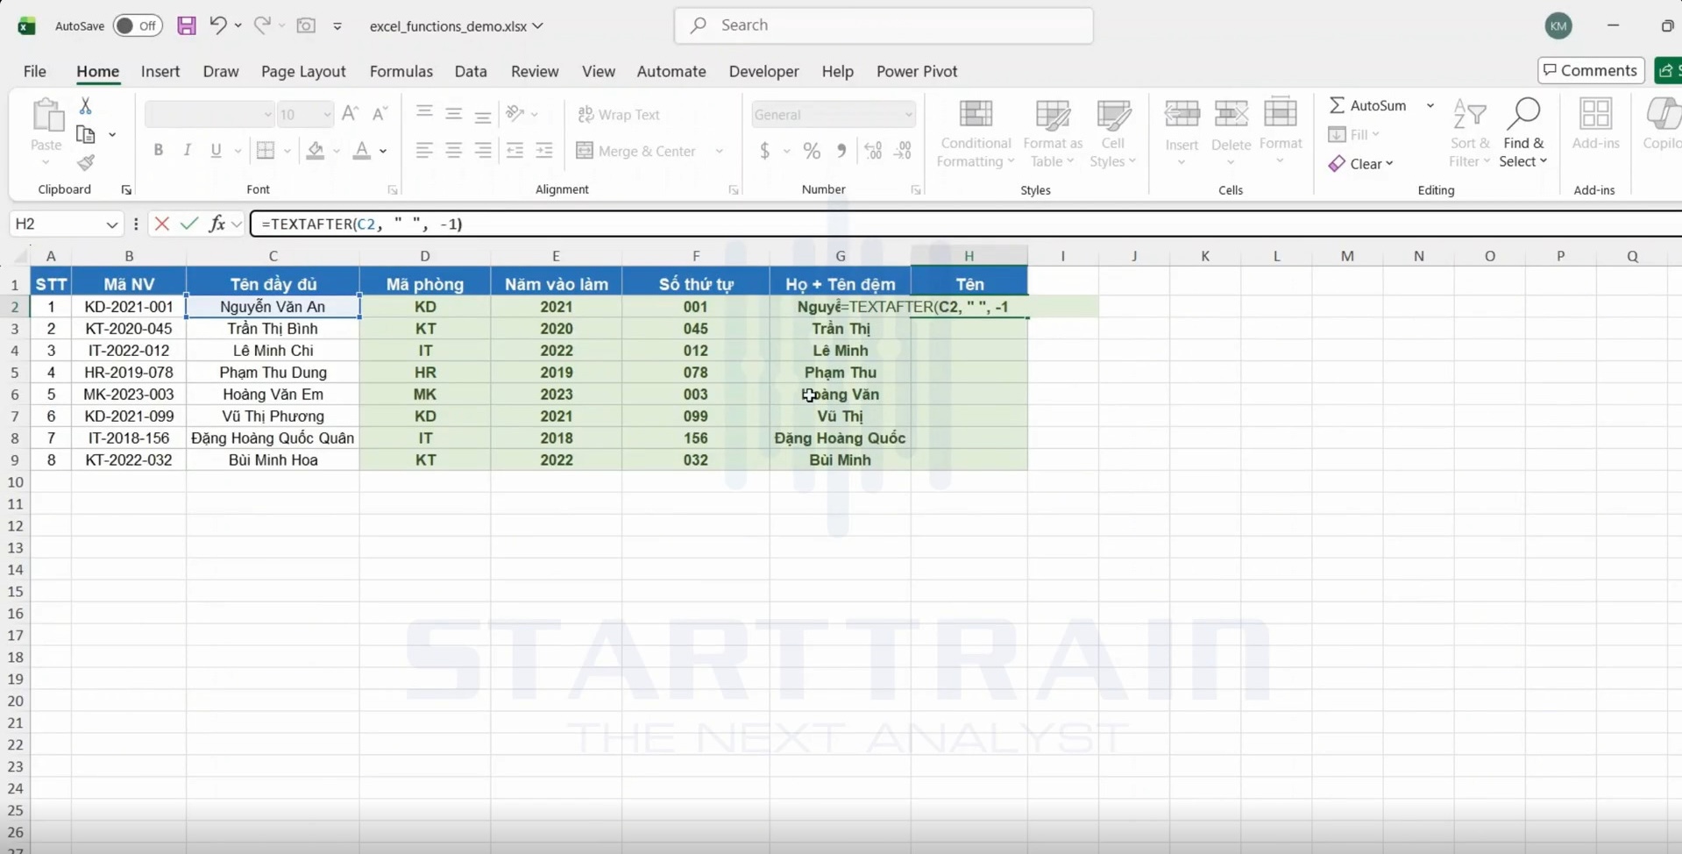This screenshot has width=1682, height=854.
Task: Click the Save icon in title bar
Action: [x=187, y=25]
